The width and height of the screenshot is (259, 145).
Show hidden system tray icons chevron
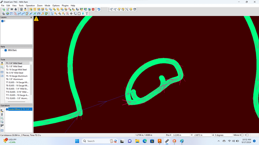218,141
